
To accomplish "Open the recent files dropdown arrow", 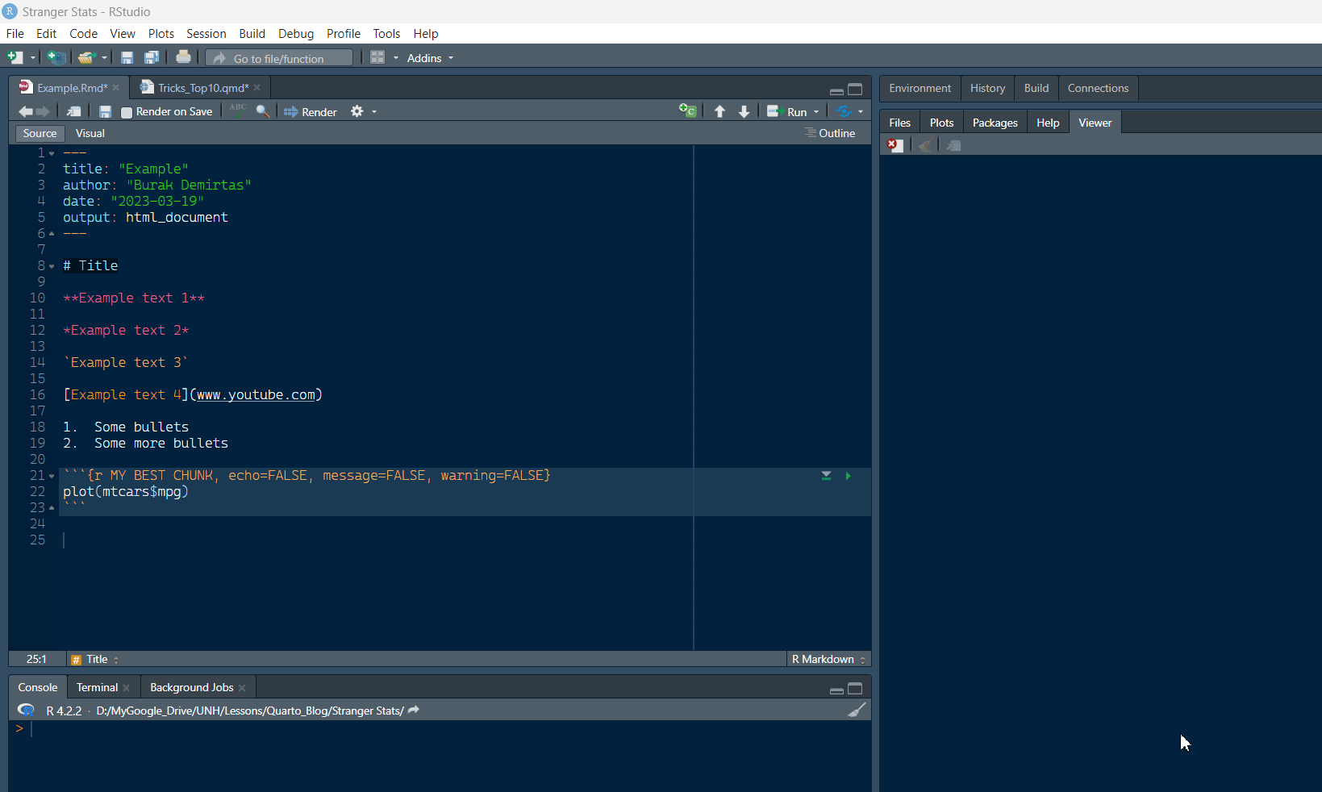I will (104, 58).
